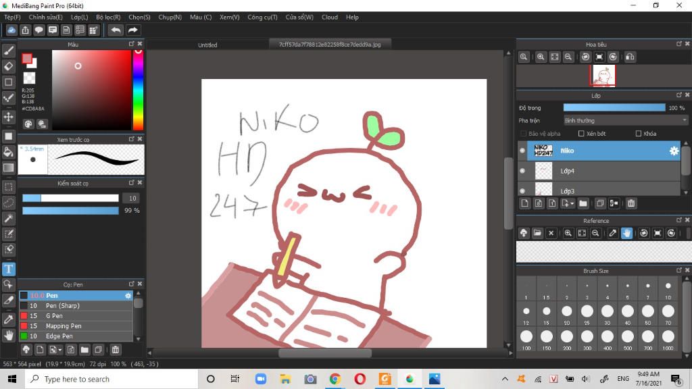Toggle visibility of Niko layer

[522, 151]
